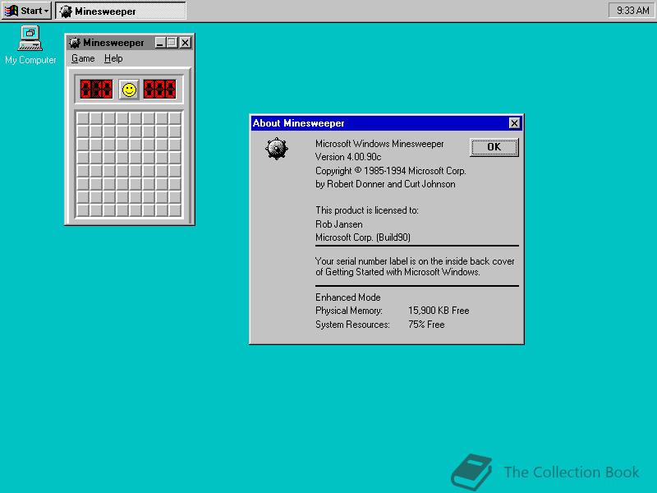Click the Minesweeper taskbar button
The width and height of the screenshot is (657, 493).
click(122, 11)
